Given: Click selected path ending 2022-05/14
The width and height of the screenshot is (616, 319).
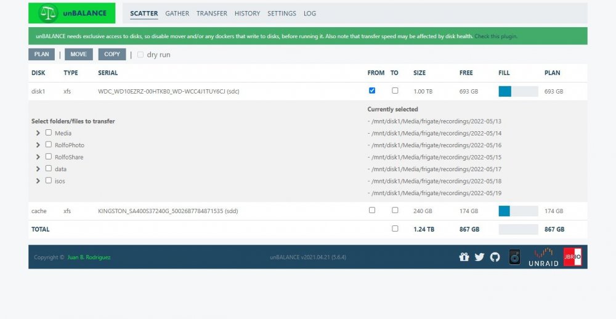Looking at the screenshot, I should (434, 133).
